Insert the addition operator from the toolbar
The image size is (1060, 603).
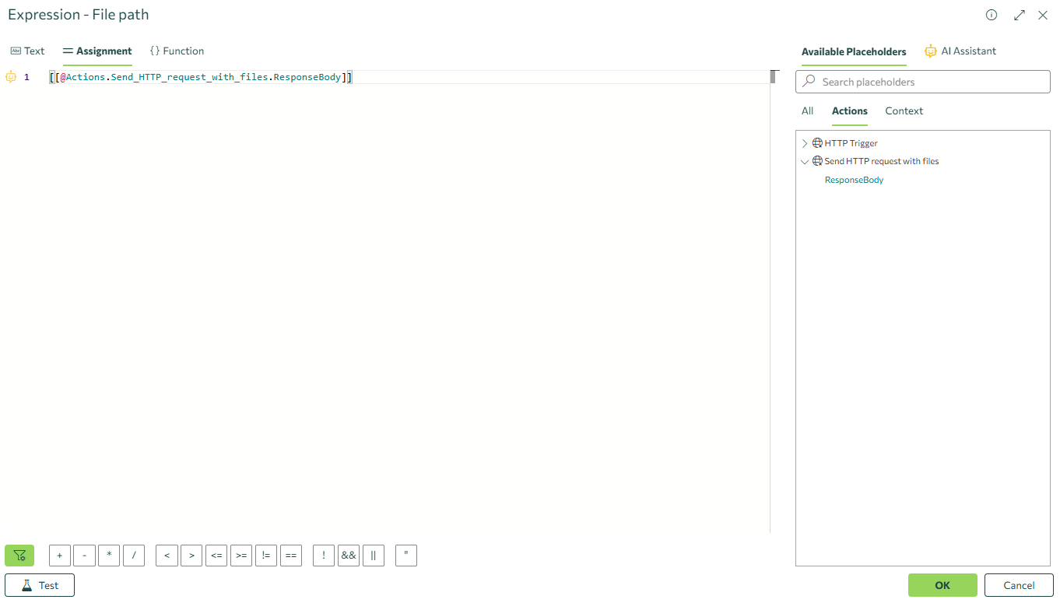59,555
